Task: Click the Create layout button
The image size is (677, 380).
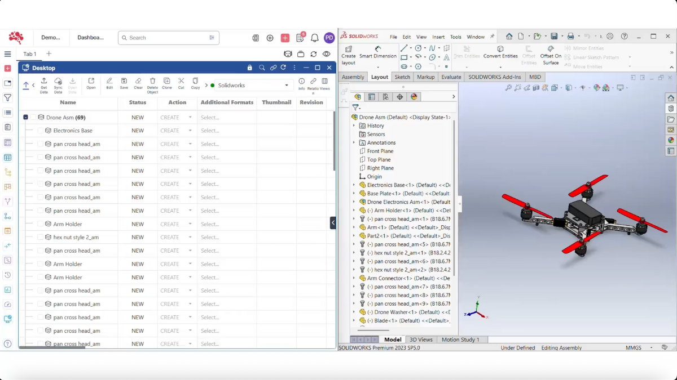Action: coord(349,56)
